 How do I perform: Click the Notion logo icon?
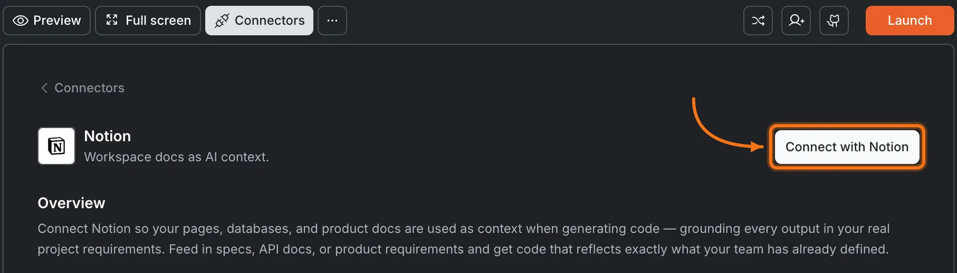click(56, 146)
